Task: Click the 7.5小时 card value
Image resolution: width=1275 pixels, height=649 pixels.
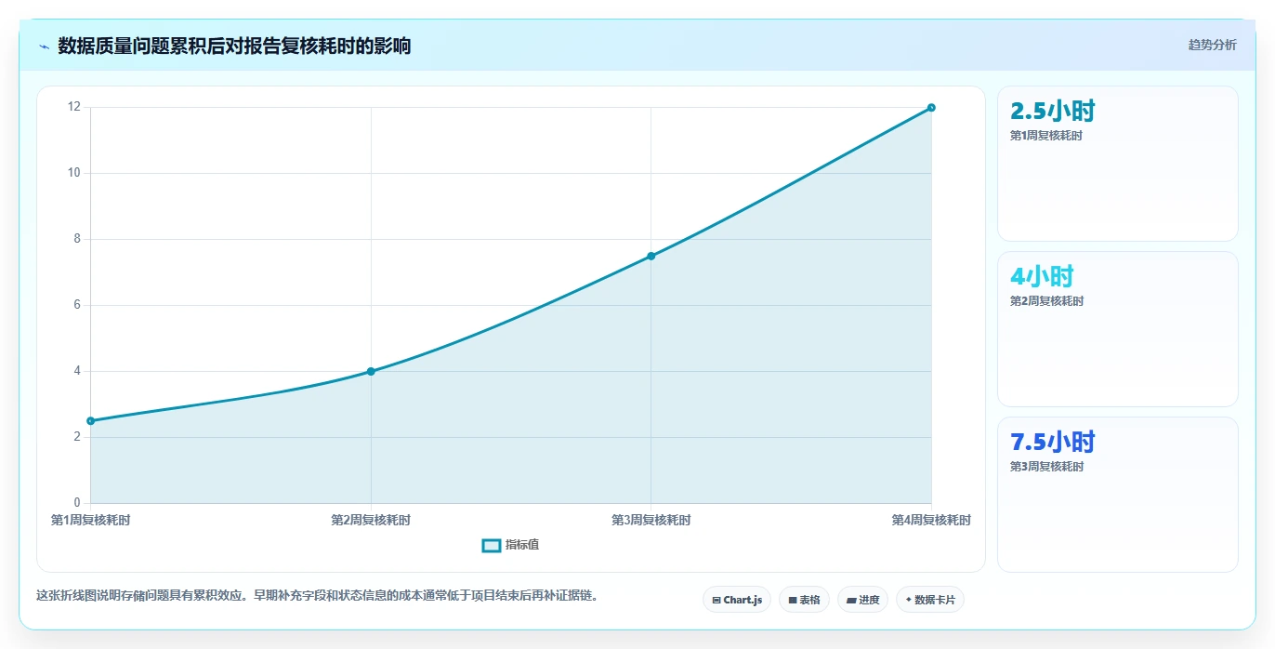Action: pos(1053,442)
